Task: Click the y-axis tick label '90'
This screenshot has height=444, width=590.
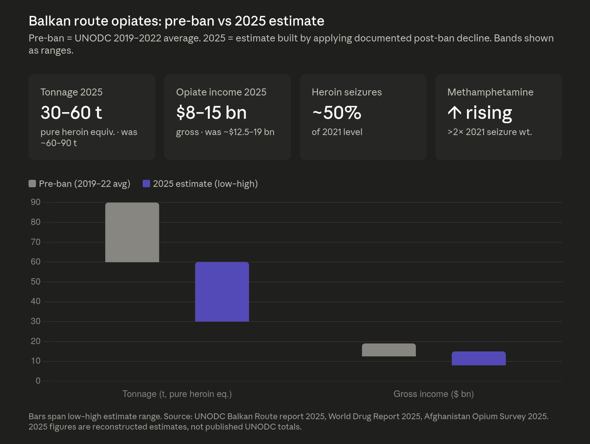Action: click(x=36, y=202)
